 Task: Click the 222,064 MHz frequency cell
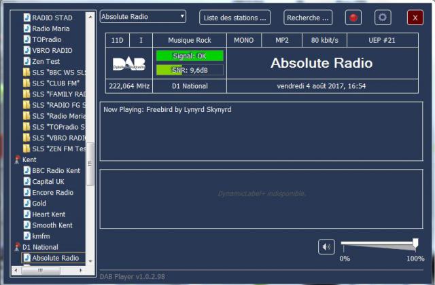pos(129,86)
